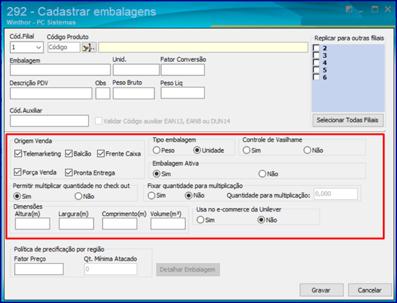The height and width of the screenshot is (303, 397).
Task: Click the yellow product description field
Action: point(203,47)
